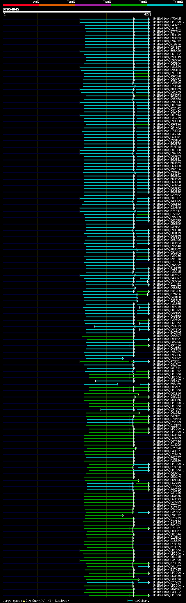The width and height of the screenshot is (186, 603).
Task: Click the UniRef100_B9HHU8 label
Action: [x=167, y=121]
